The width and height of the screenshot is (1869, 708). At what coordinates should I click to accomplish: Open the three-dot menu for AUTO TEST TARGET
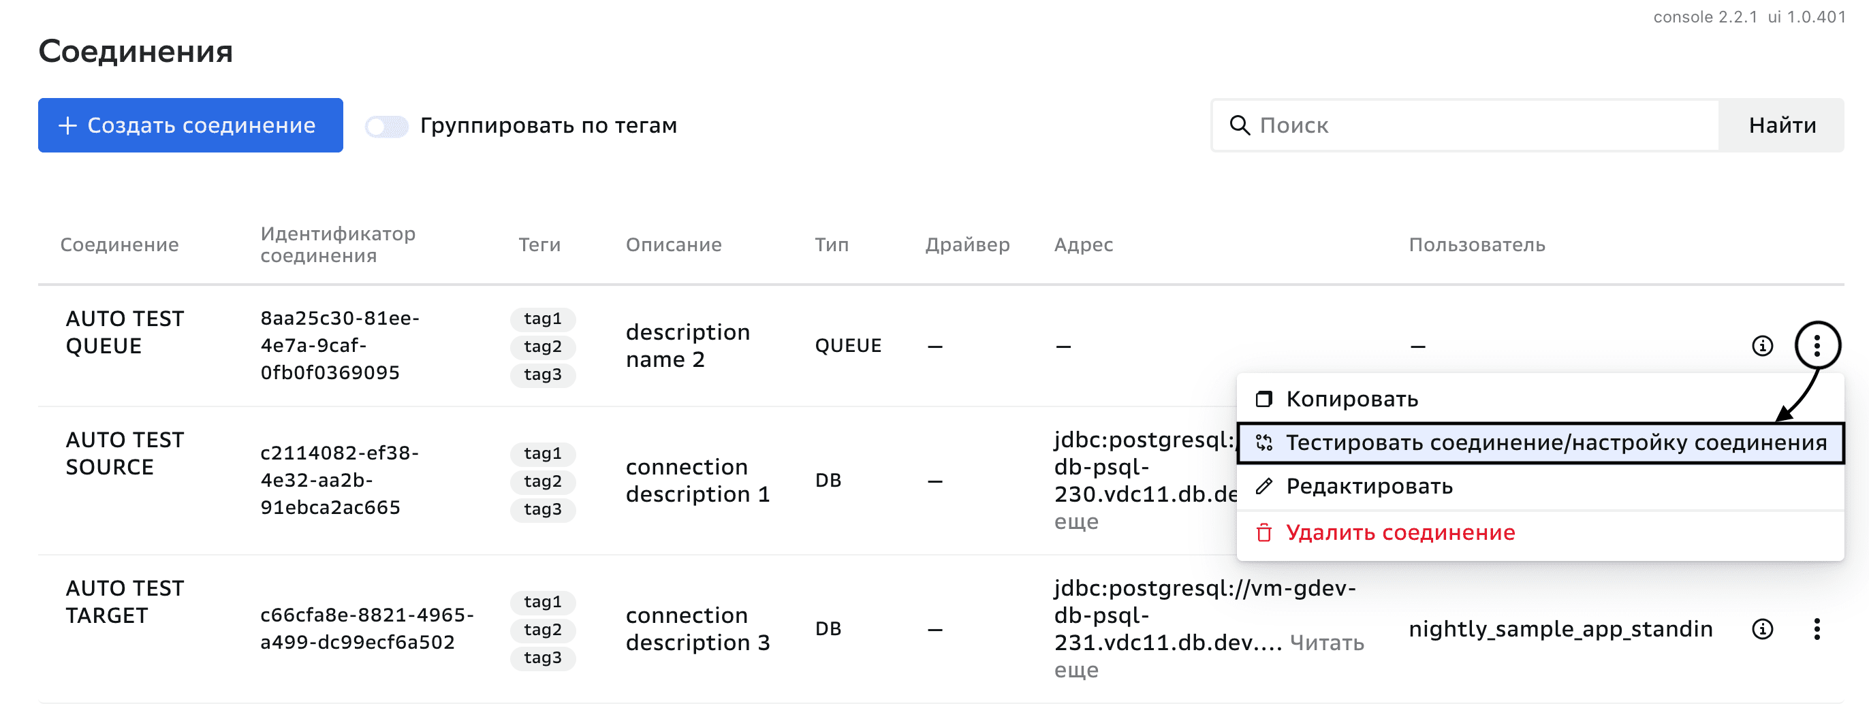[1816, 629]
